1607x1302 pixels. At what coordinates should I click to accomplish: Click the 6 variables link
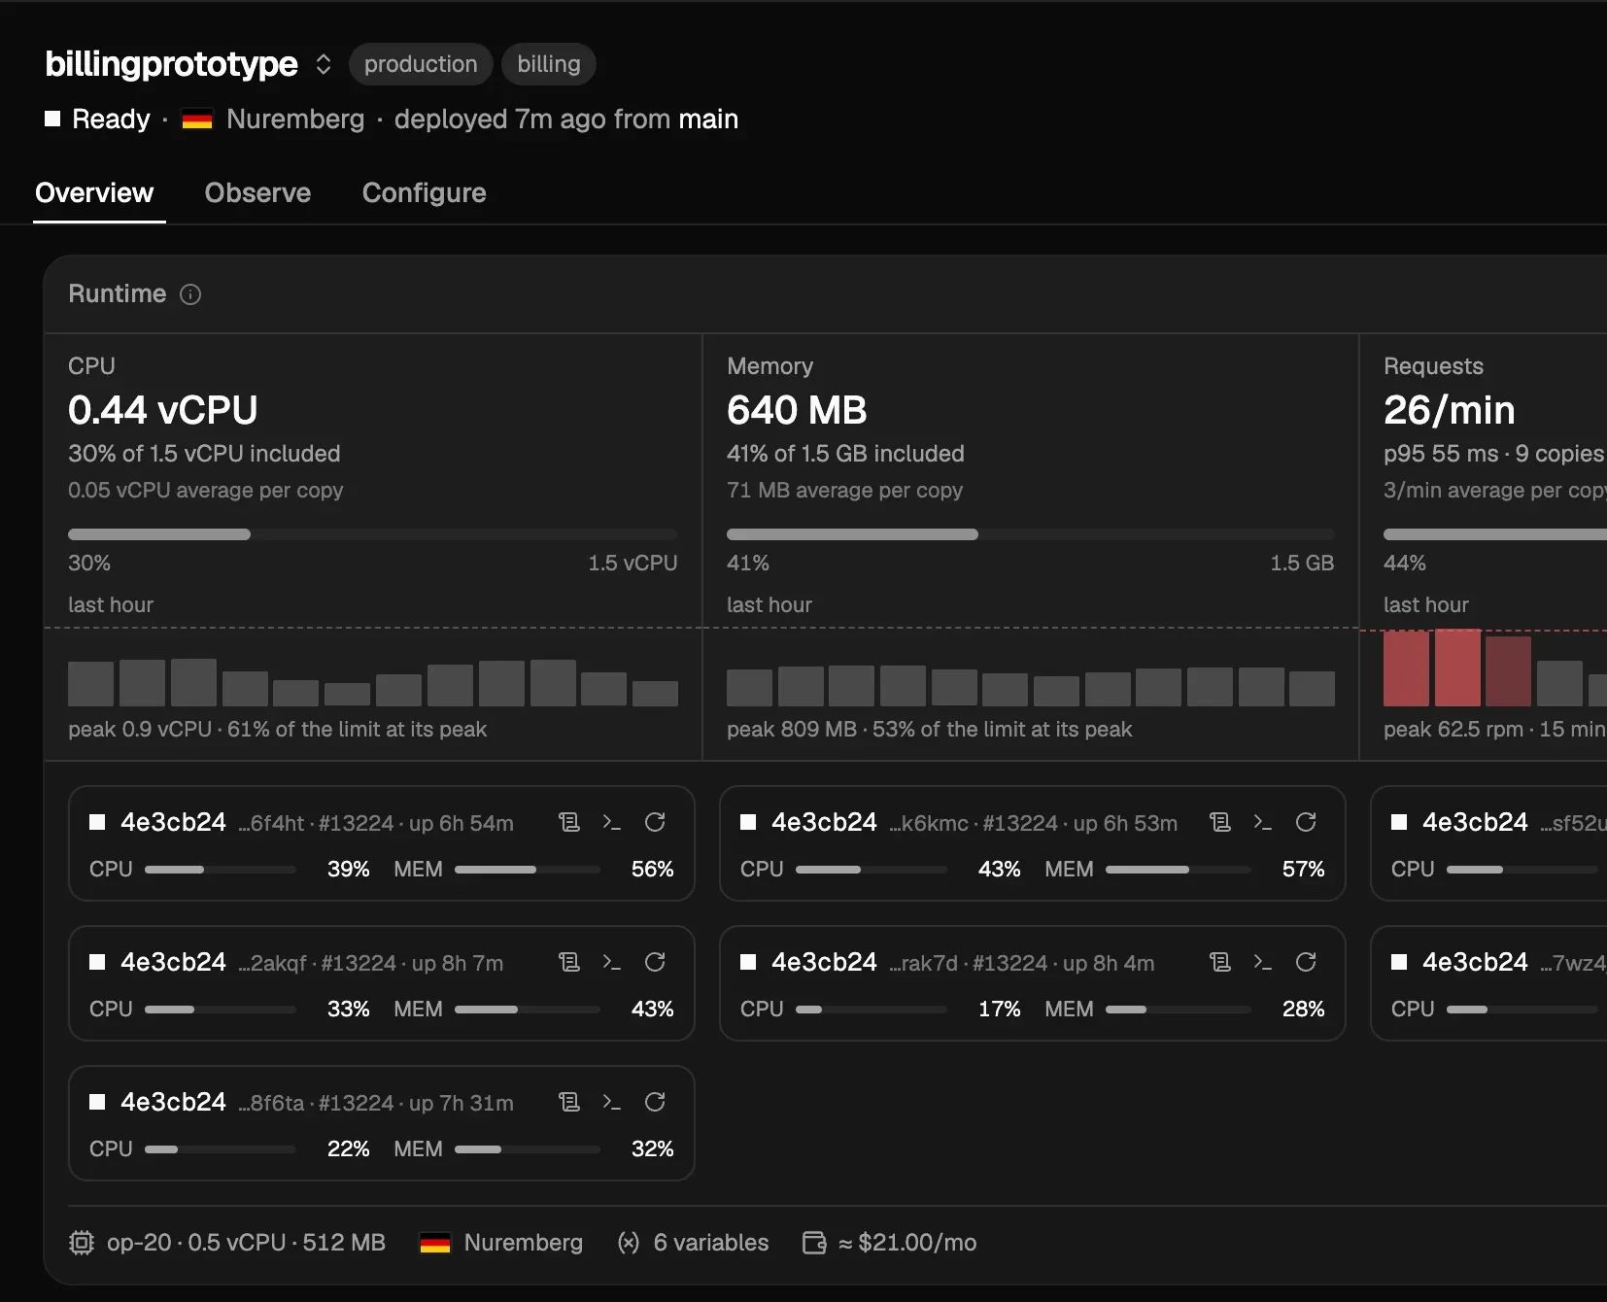point(711,1243)
